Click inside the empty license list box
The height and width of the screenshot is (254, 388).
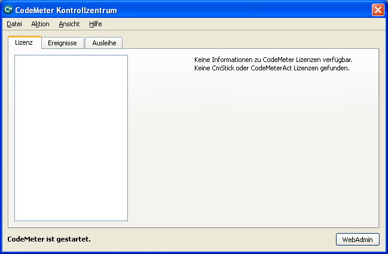tap(71, 137)
